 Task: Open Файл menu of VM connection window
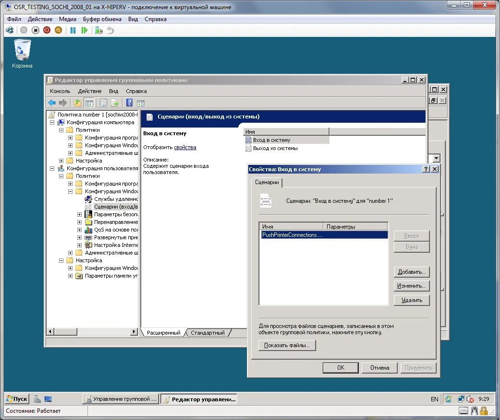(14, 19)
